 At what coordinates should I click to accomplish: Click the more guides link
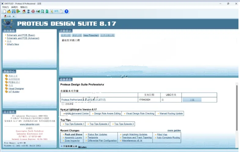[x=174, y=130]
